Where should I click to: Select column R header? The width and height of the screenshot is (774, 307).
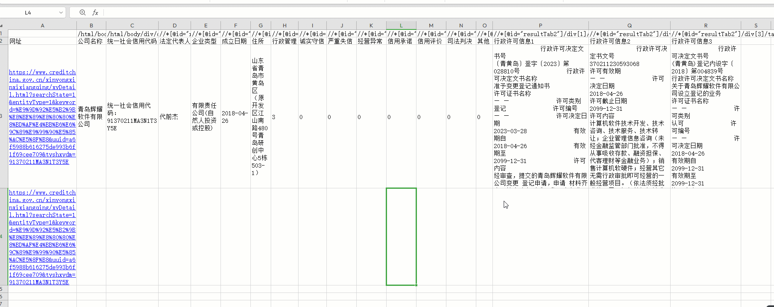click(705, 25)
